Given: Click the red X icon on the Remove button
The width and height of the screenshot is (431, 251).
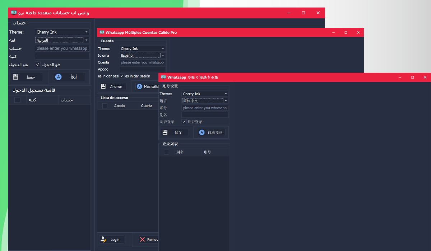Looking at the screenshot, I should coord(143,240).
